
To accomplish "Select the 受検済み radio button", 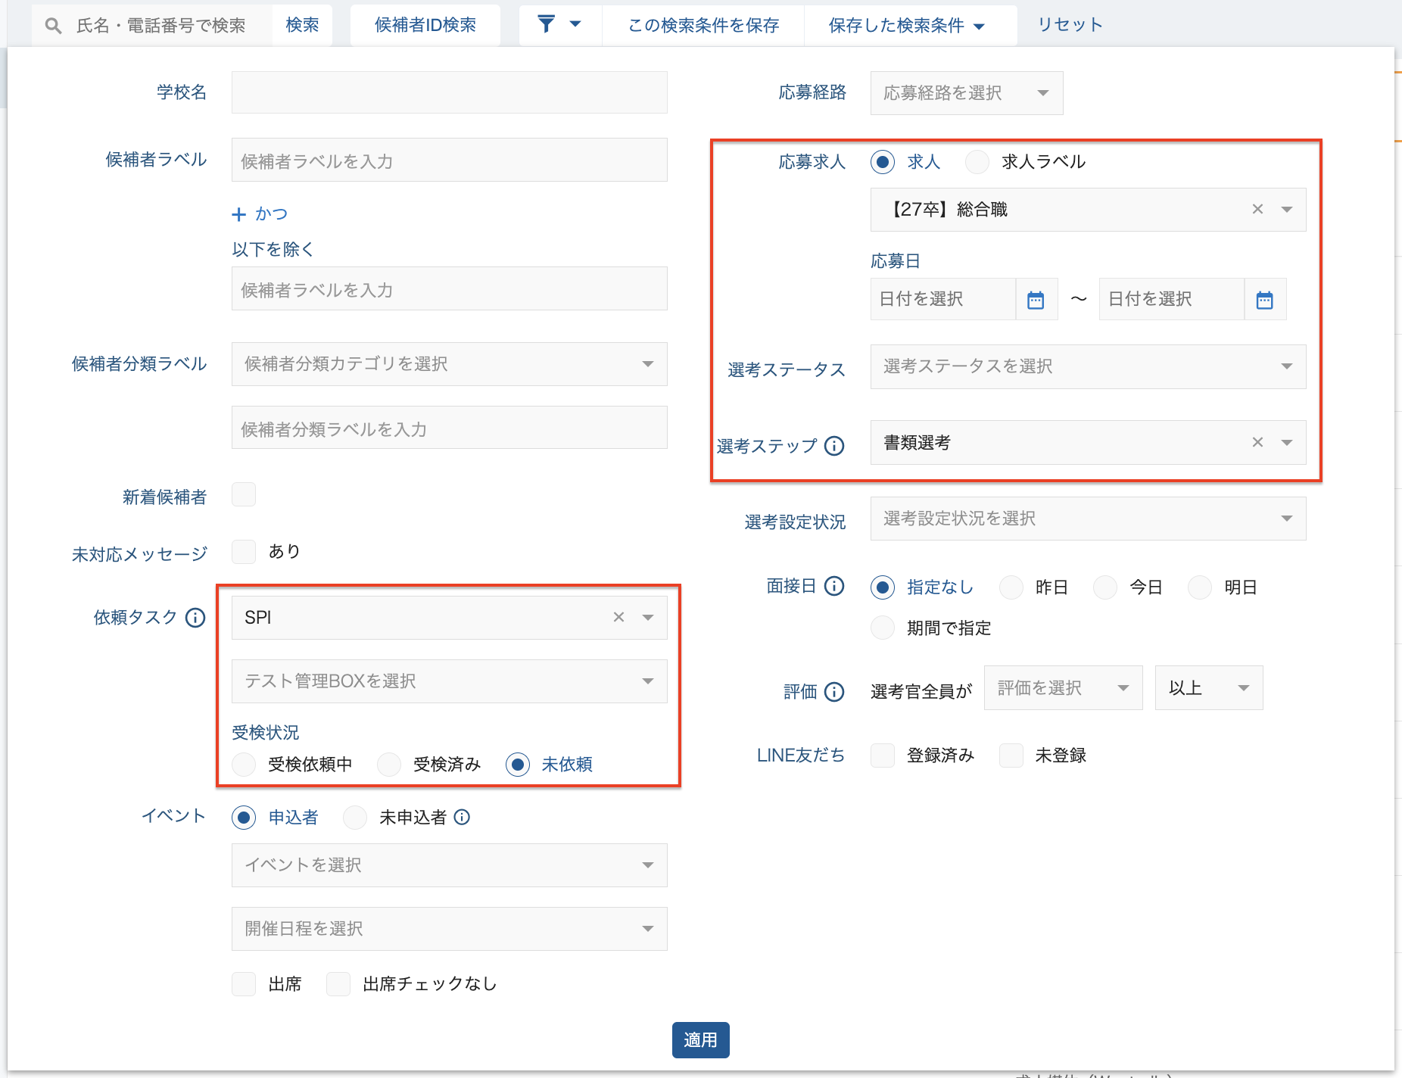I will point(389,765).
